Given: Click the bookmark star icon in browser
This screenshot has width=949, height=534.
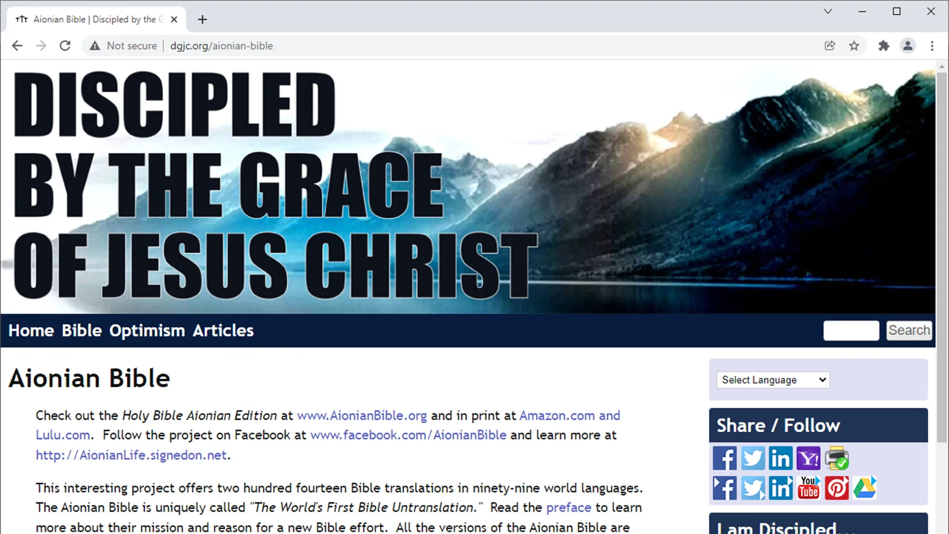Looking at the screenshot, I should pyautogui.click(x=854, y=45).
